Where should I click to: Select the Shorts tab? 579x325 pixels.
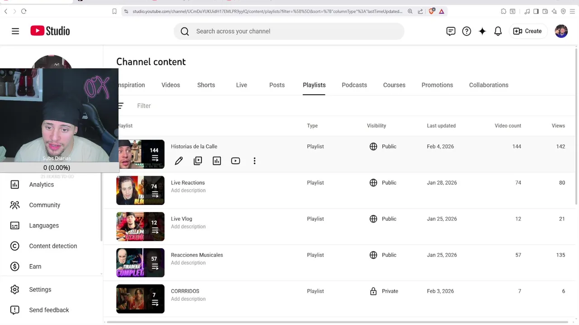206,85
